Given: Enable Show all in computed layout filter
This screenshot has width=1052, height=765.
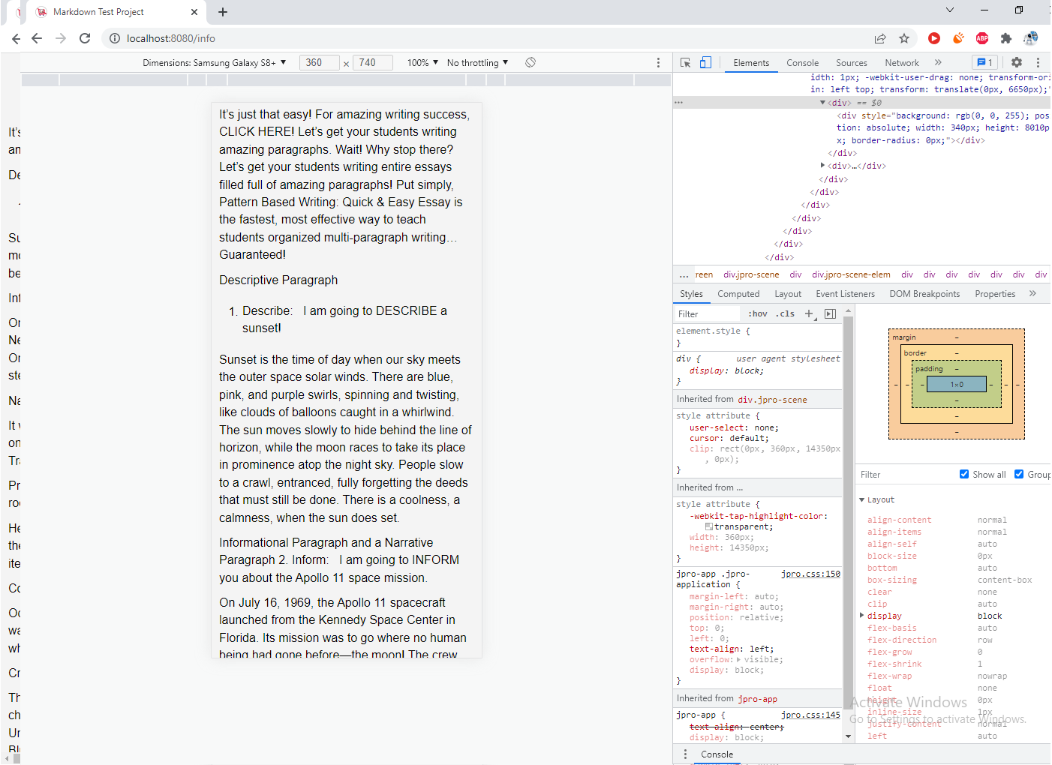Looking at the screenshot, I should (x=965, y=474).
